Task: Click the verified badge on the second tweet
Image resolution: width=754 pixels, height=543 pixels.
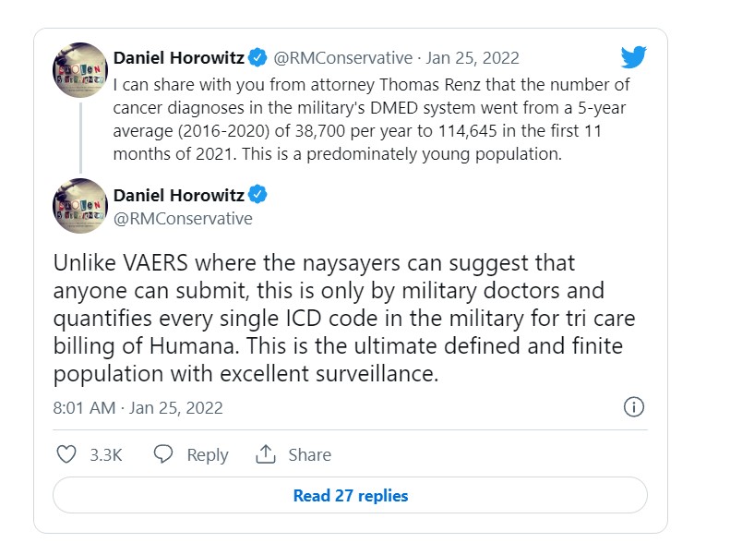Action: [258, 195]
